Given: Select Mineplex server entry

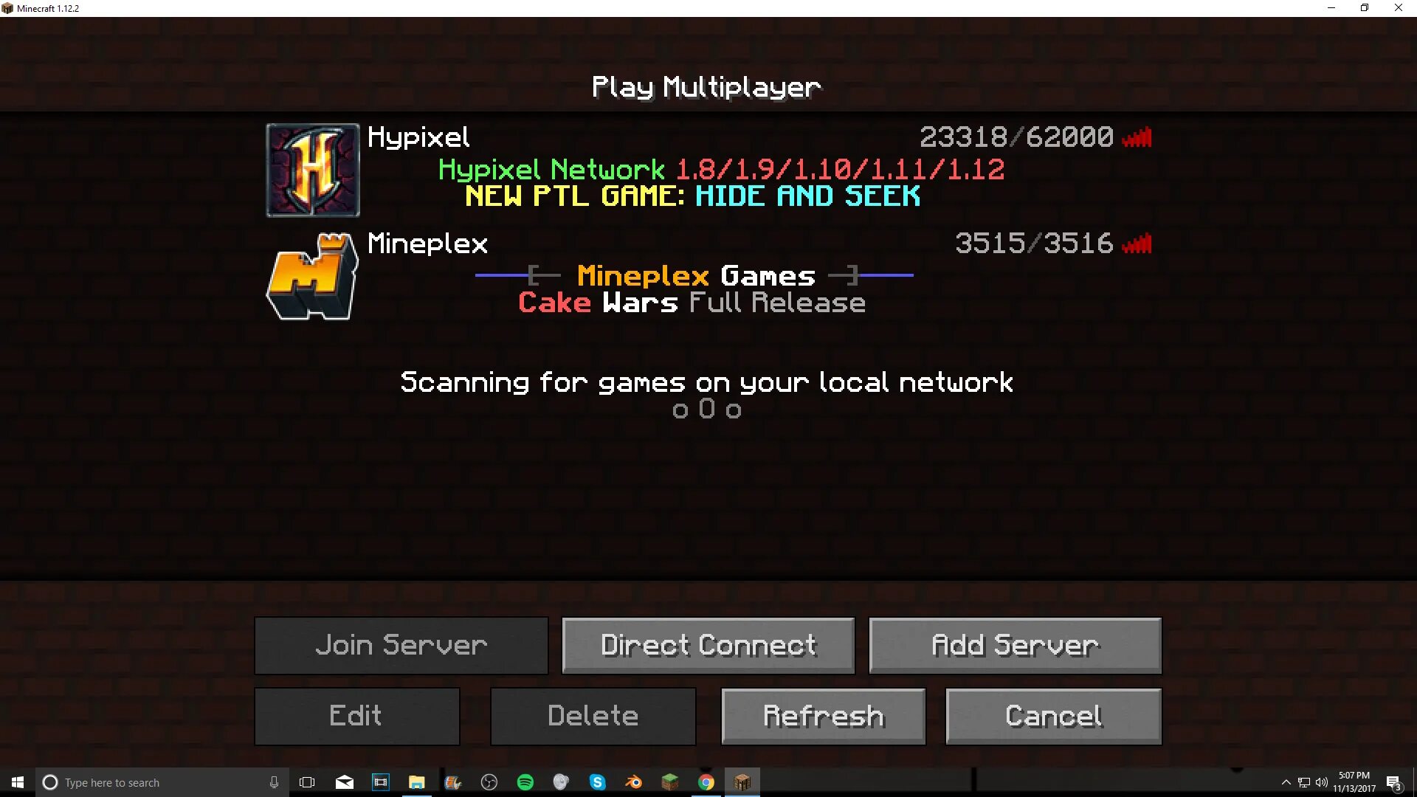Looking at the screenshot, I should (x=708, y=277).
